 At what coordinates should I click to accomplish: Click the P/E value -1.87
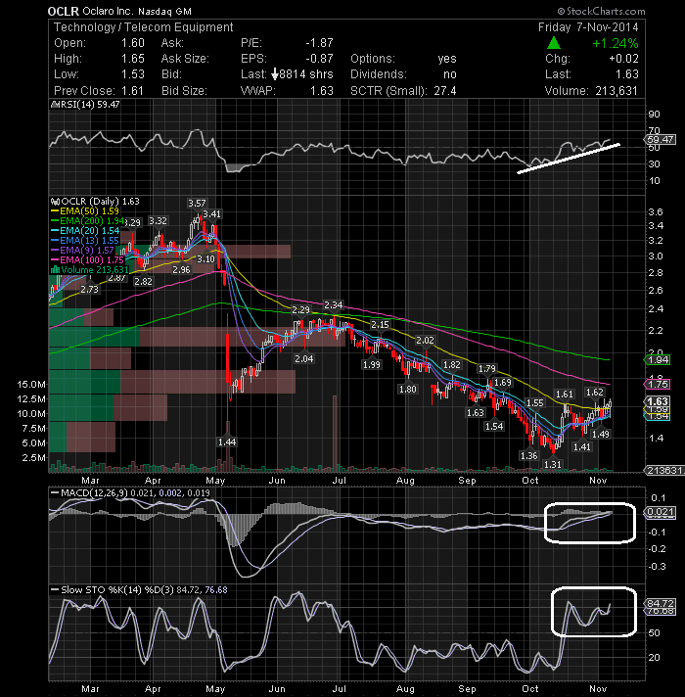tap(319, 43)
